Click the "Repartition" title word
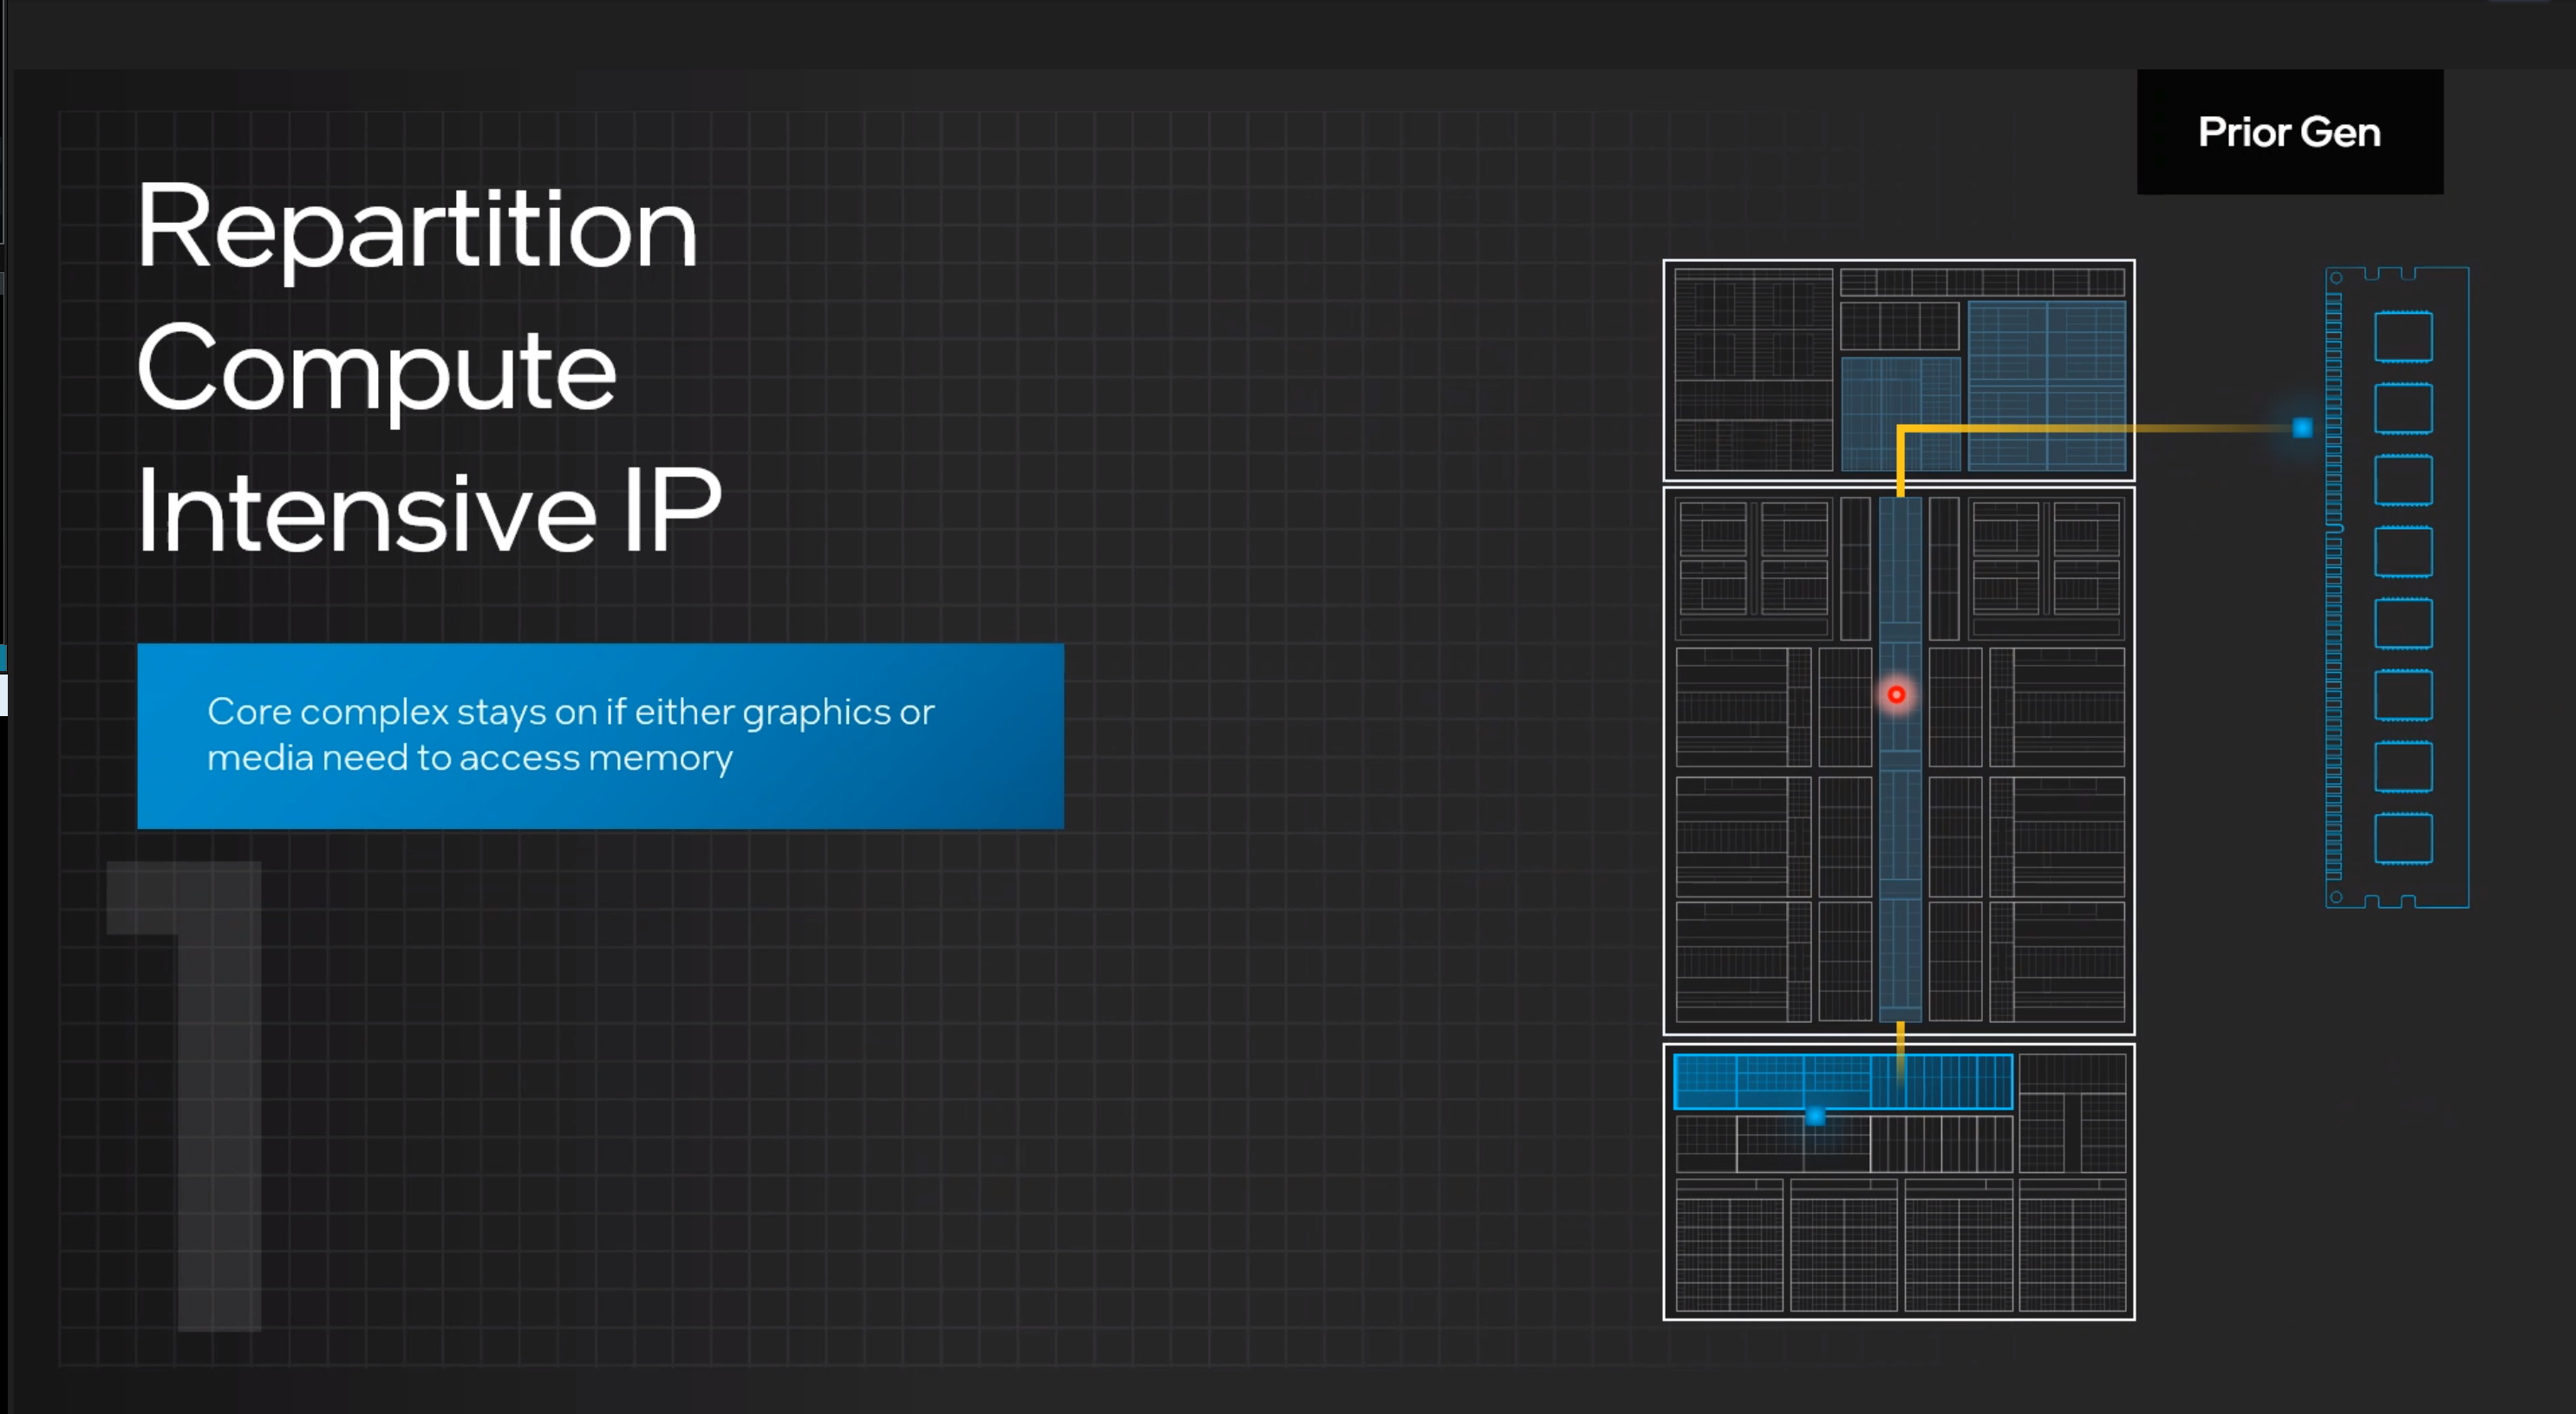Image resolution: width=2576 pixels, height=1414 pixels. (417, 228)
